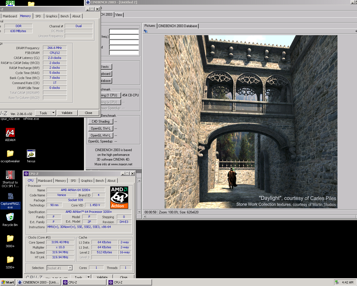Click the taskbar clock showing 4:42 AM
This screenshot has width=357, height=286.
pyautogui.click(x=348, y=282)
